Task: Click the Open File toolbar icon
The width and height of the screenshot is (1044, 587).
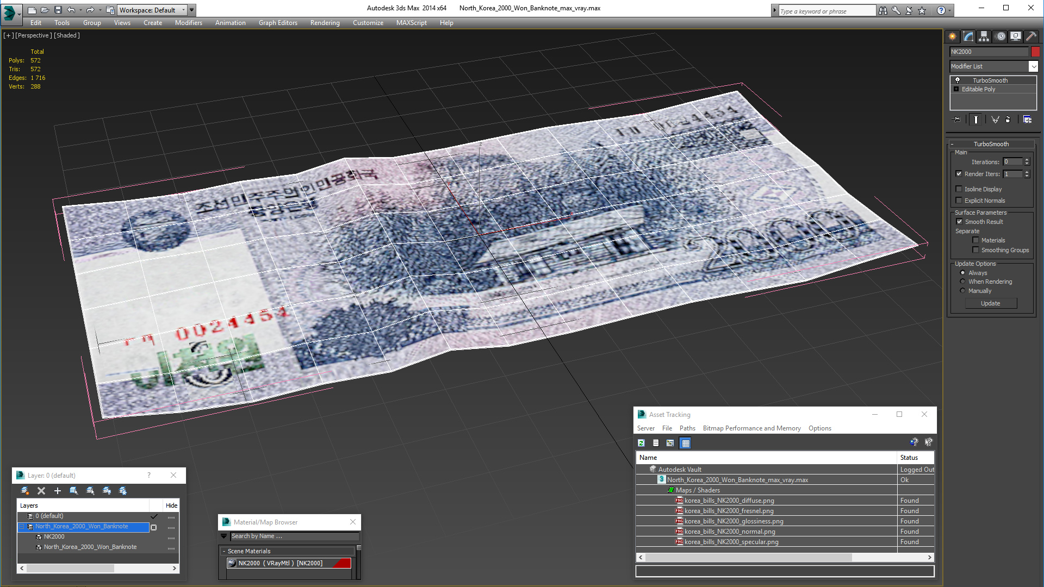Action: click(45, 10)
